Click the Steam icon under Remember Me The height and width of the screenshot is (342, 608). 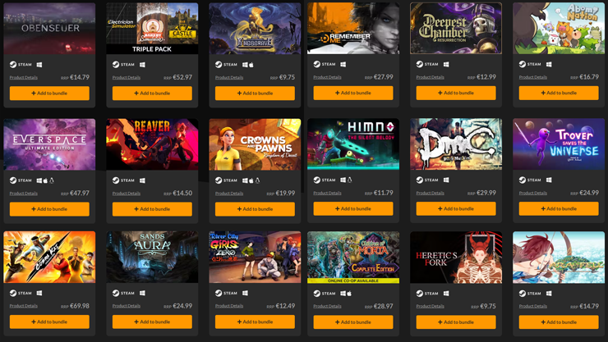click(x=317, y=64)
